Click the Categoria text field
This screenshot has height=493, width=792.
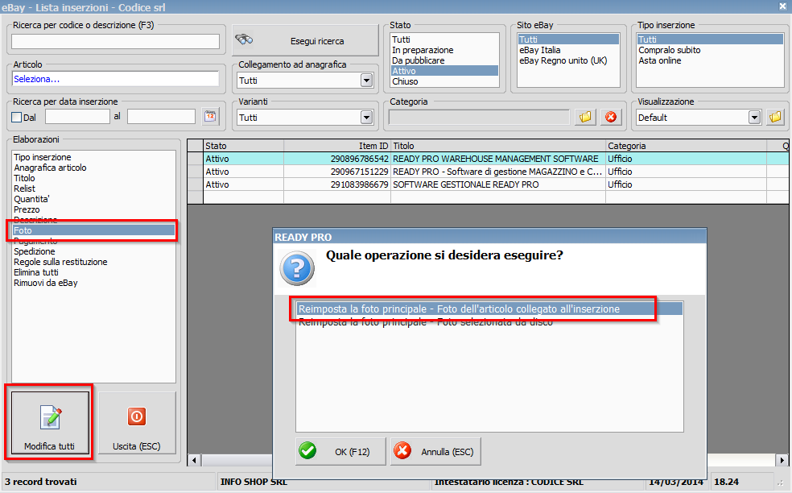479,118
